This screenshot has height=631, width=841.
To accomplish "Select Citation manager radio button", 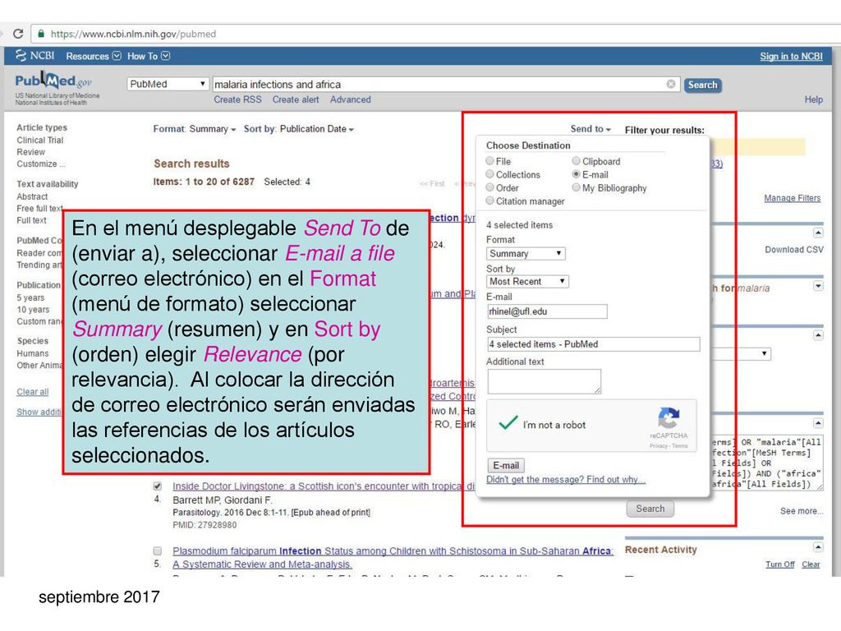I will [489, 200].
